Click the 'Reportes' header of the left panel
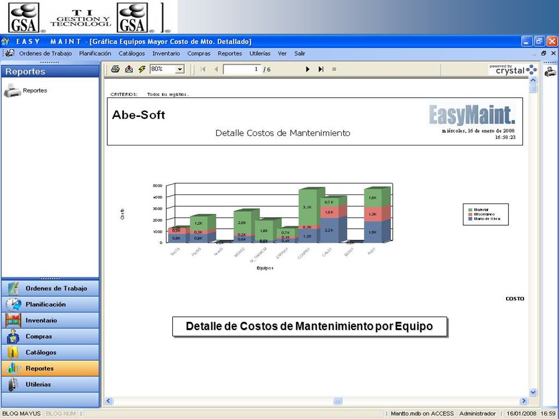Screen dimensions: 559x419 pos(50,71)
